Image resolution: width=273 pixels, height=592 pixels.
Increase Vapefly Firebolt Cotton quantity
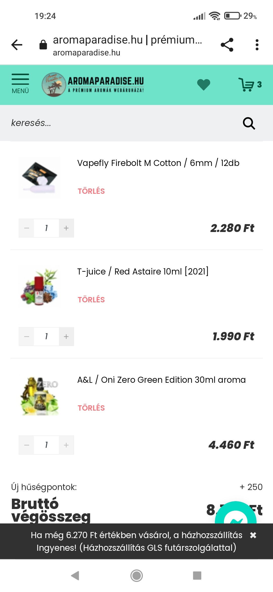66,228
